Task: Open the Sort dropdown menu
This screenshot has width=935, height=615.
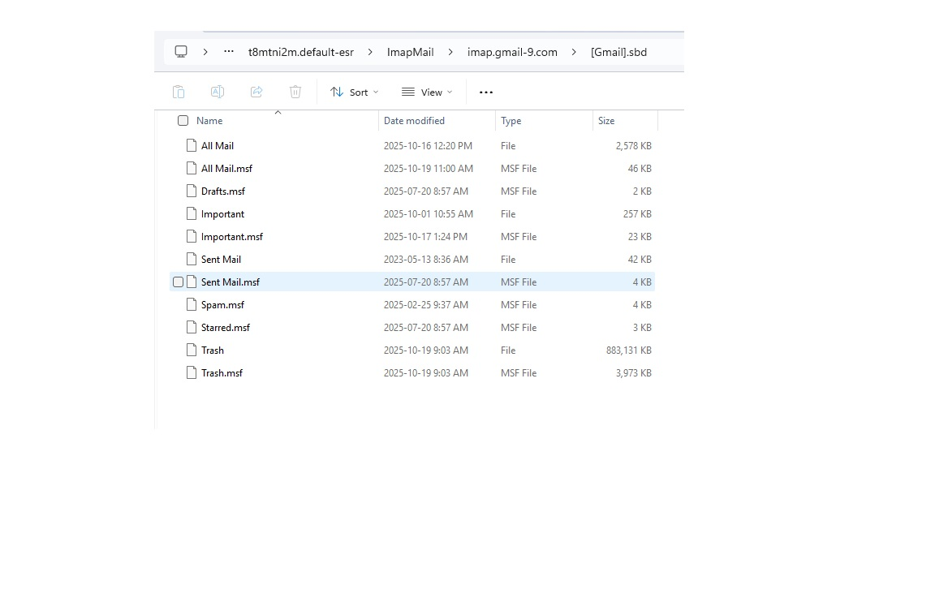Action: click(x=355, y=92)
